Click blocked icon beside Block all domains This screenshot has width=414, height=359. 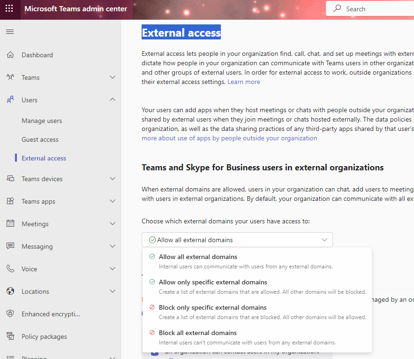[x=152, y=333]
